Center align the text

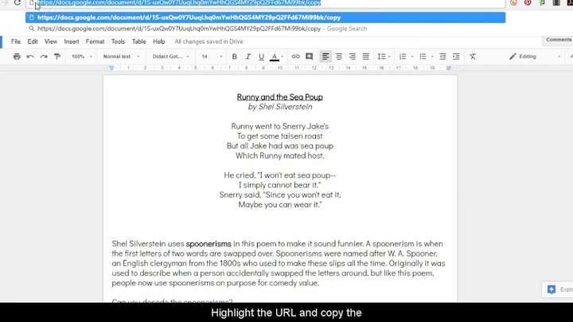339,57
